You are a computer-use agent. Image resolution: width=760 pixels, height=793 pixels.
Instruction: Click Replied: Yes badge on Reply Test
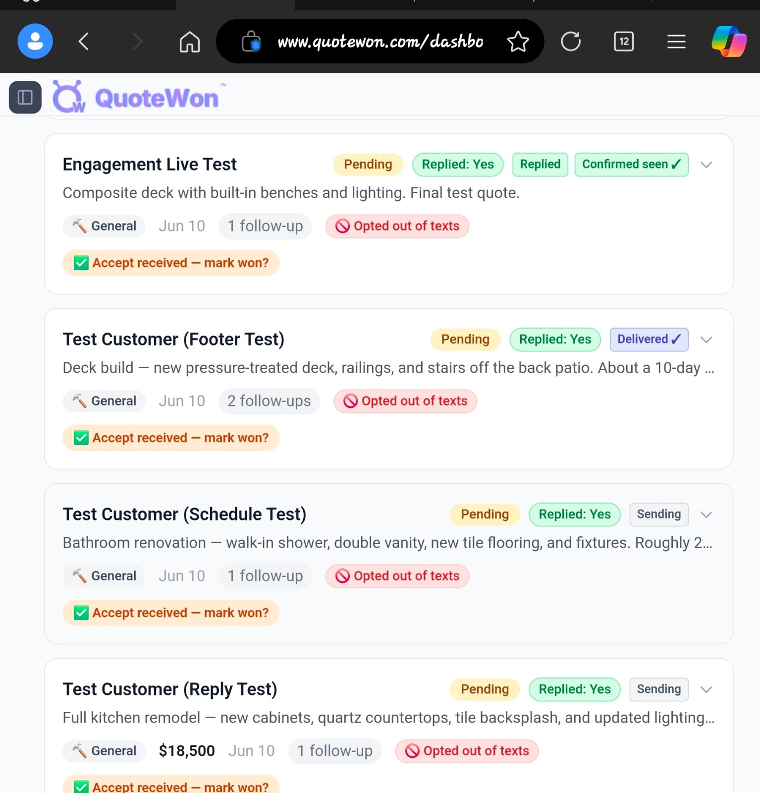pyautogui.click(x=575, y=689)
